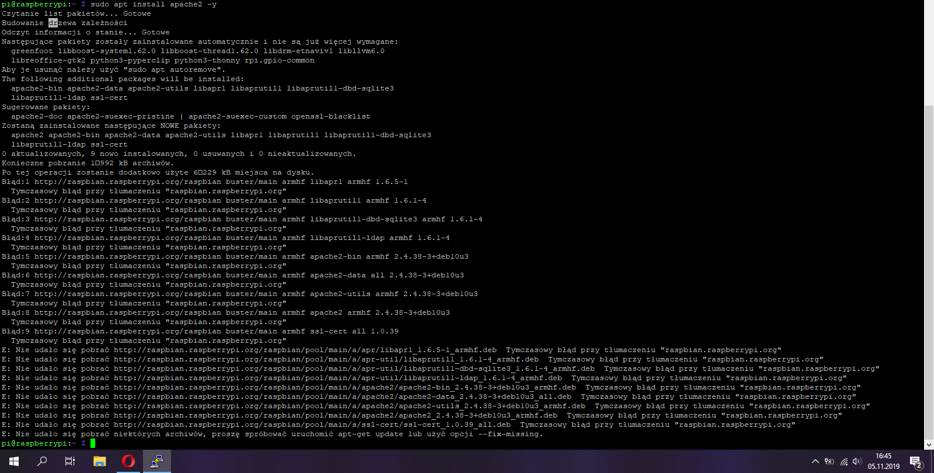Open the Windows Start menu
Screen dimensions: 934x473
point(14,461)
